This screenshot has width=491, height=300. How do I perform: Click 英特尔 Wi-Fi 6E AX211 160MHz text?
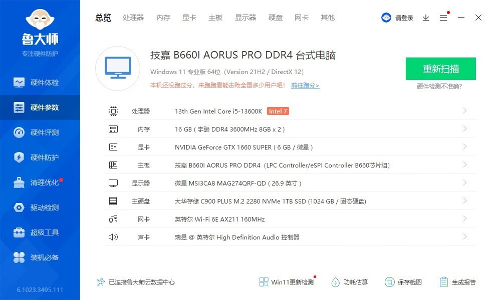220,219
